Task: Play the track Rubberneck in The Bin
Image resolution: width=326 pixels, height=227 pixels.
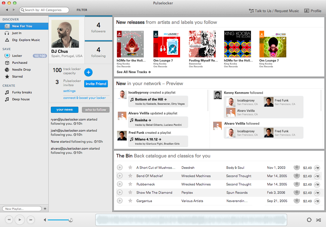Action: point(120,184)
